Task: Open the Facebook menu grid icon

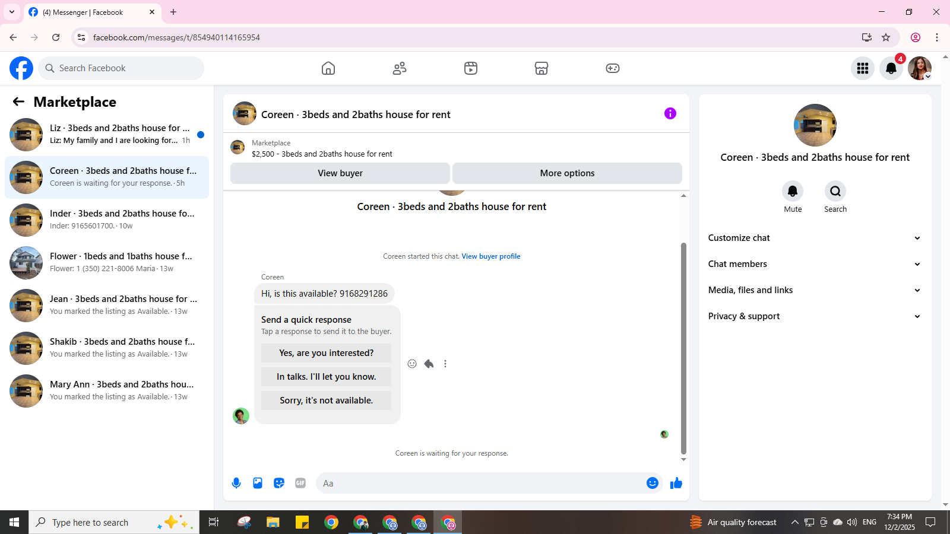Action: coord(863,68)
